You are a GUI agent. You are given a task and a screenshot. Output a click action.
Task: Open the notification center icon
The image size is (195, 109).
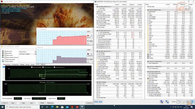(192, 107)
